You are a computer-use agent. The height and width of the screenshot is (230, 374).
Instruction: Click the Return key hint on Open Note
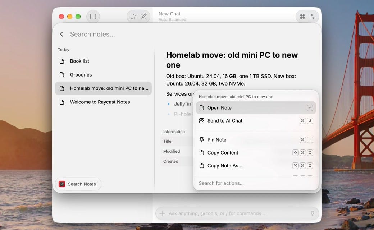click(x=310, y=108)
